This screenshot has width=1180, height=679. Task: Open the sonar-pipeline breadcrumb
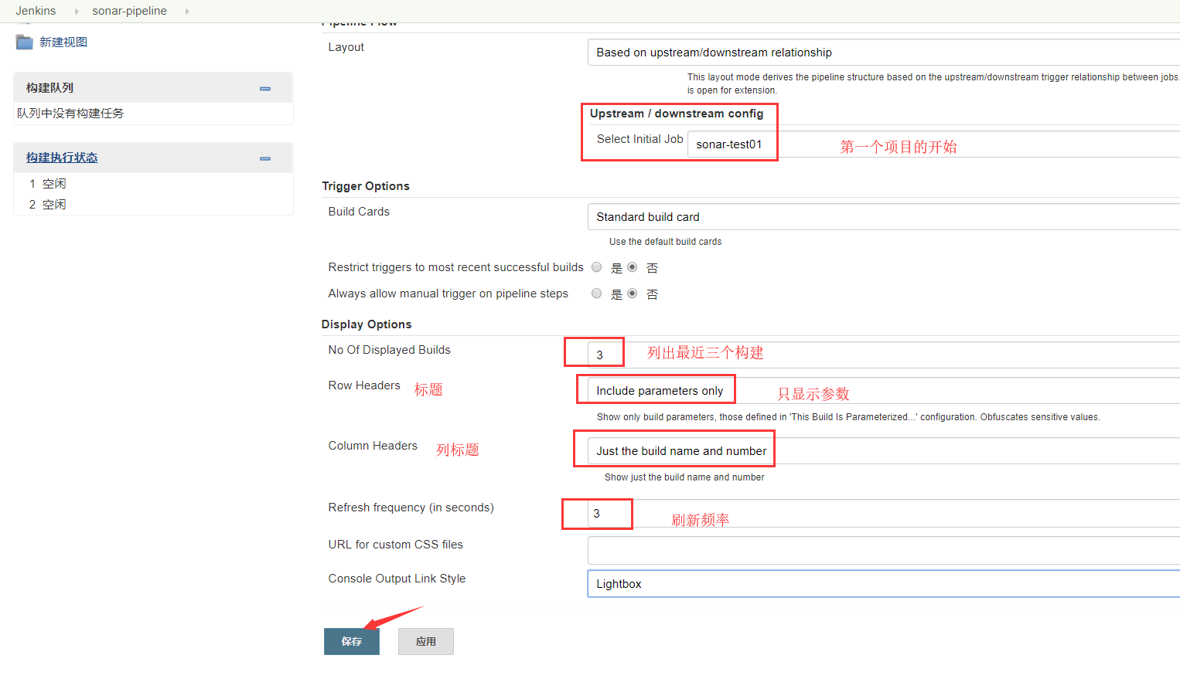(x=129, y=11)
